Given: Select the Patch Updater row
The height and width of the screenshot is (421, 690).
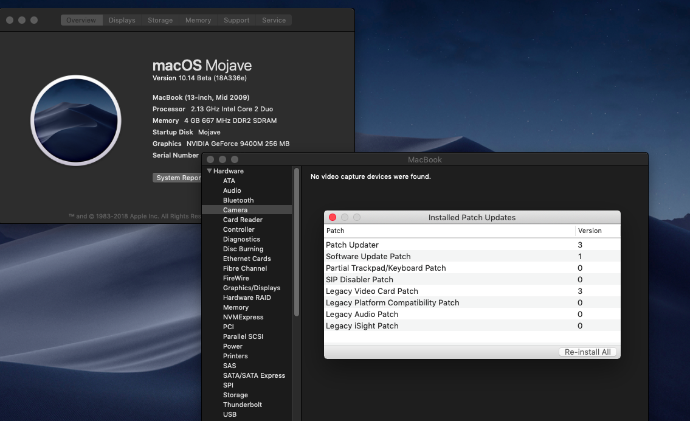Looking at the screenshot, I should pos(472,245).
